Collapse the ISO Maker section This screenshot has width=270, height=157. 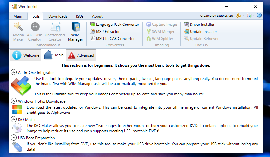click(x=14, y=119)
